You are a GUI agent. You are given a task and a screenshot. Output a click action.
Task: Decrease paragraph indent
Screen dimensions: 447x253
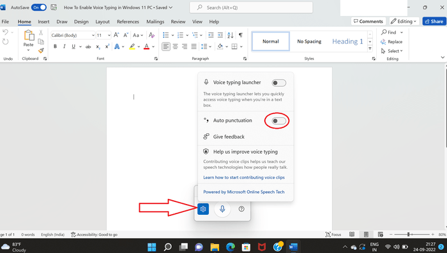point(211,35)
